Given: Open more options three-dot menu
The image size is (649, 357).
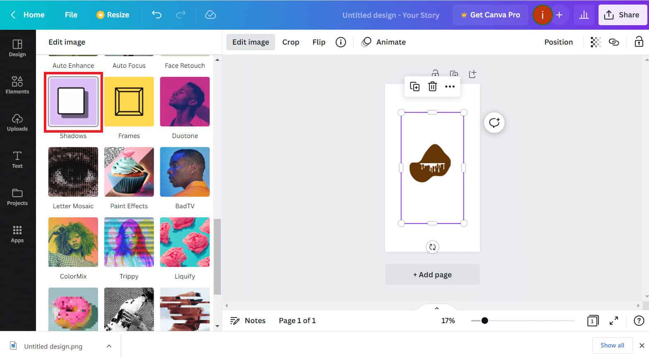Looking at the screenshot, I should tap(450, 86).
